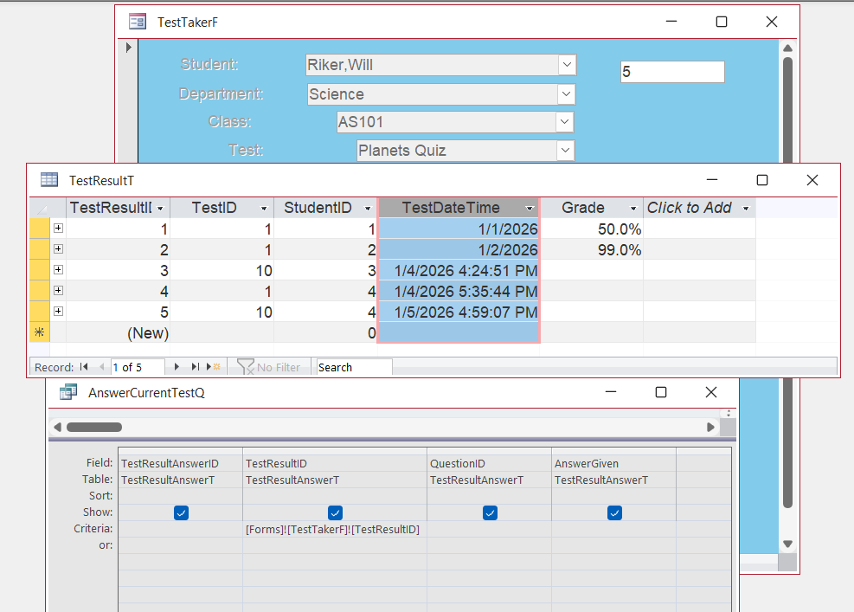
Task: Go to the first record in TestResultT
Action: click(x=84, y=367)
